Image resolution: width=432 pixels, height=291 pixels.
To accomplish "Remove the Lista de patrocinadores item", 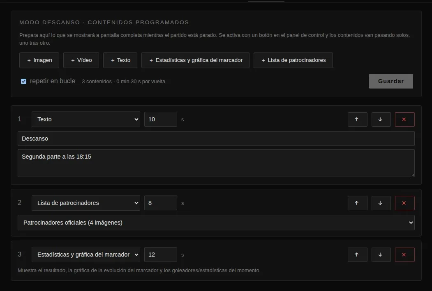I will tap(405, 203).
